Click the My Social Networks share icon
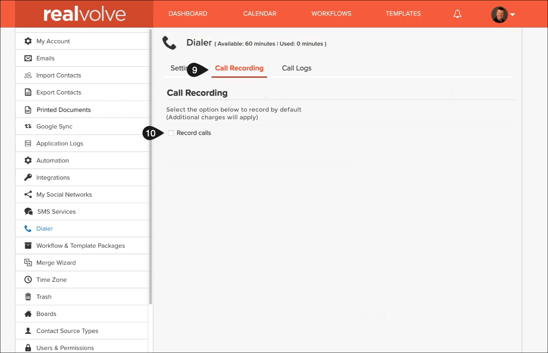The width and height of the screenshot is (548, 353). point(28,195)
